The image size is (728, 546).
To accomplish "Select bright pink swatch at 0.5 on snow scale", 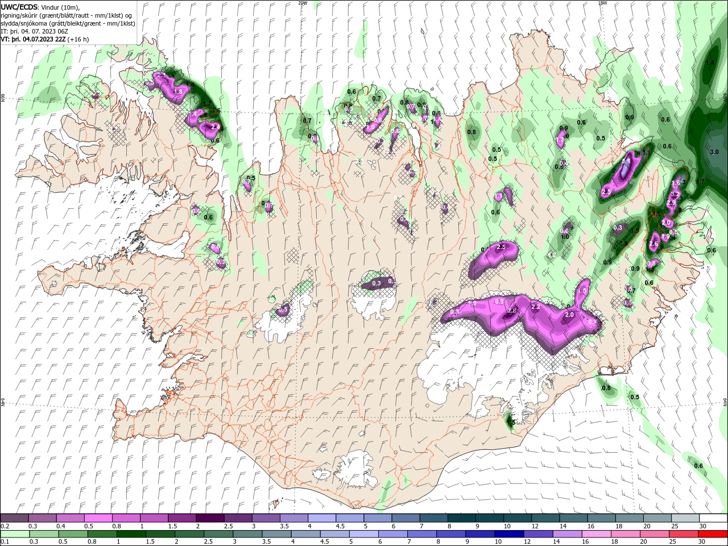I will click(x=98, y=518).
